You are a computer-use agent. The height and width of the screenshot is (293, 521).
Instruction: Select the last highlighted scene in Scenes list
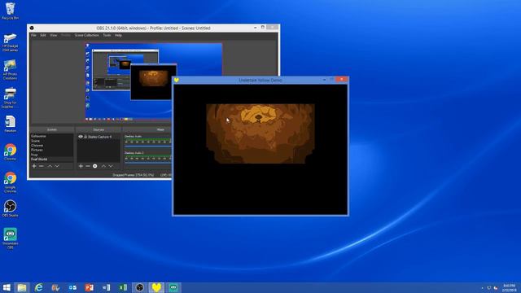(51, 160)
